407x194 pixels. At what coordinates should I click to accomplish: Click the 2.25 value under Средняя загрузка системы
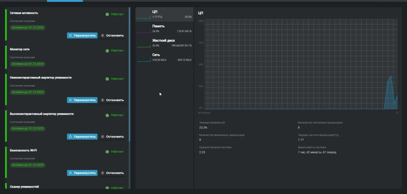click(x=202, y=152)
